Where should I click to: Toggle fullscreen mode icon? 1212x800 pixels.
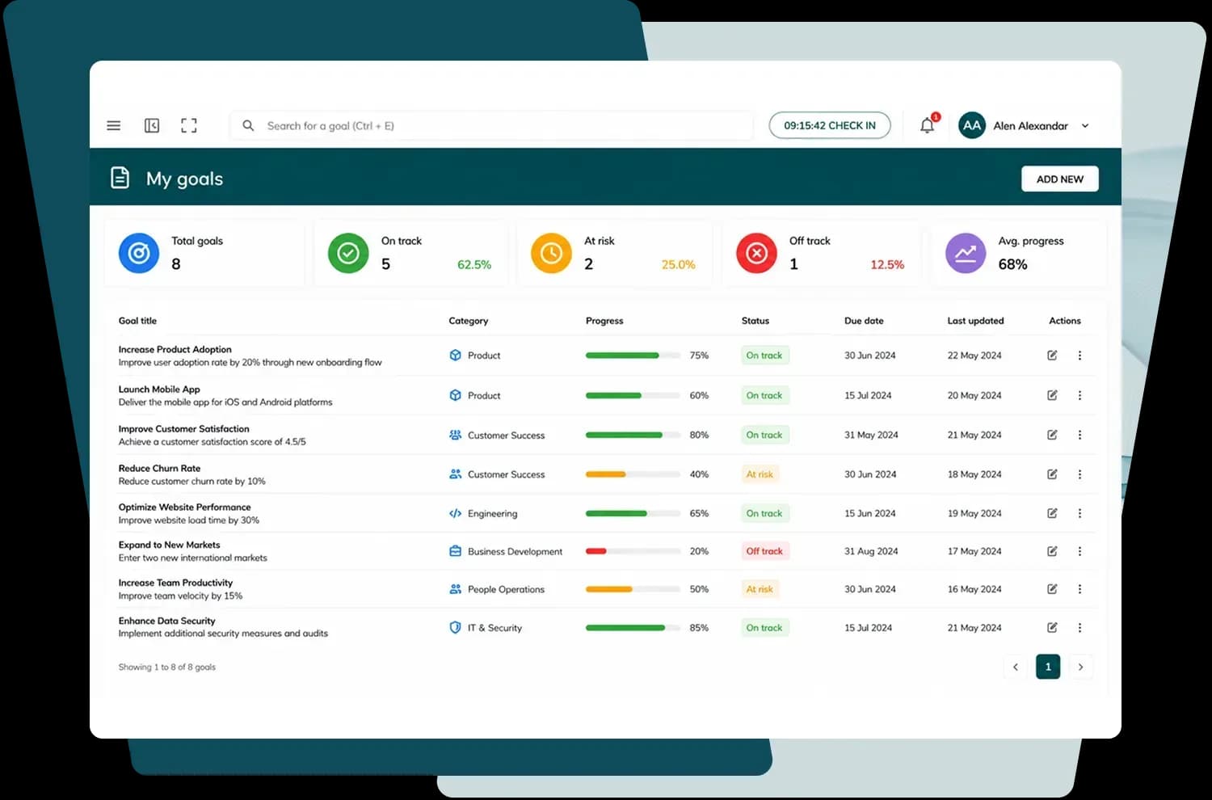189,125
